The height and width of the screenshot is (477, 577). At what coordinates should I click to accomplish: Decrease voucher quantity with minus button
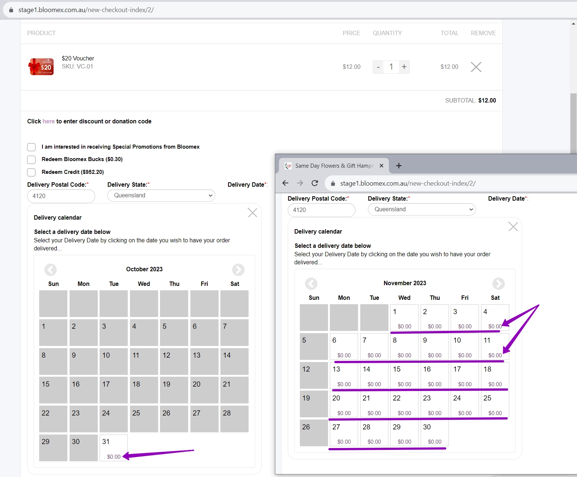378,67
